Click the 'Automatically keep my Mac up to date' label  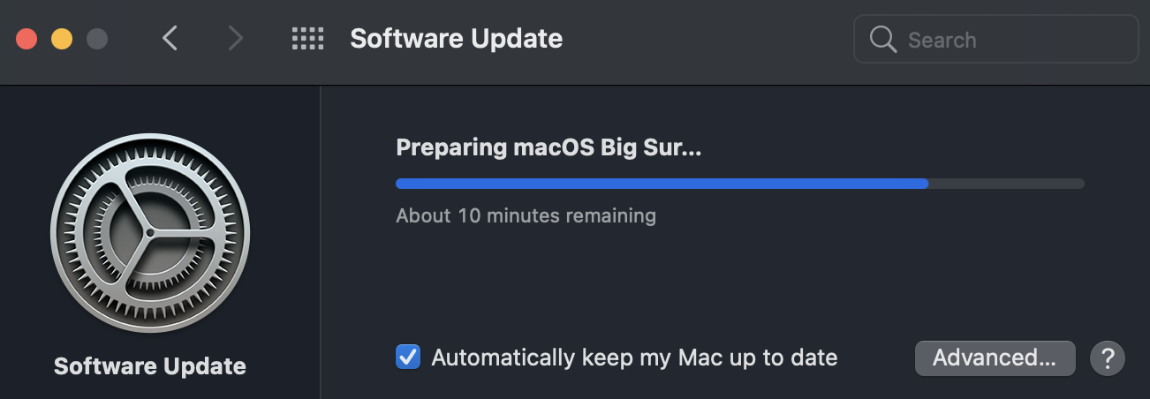(633, 358)
